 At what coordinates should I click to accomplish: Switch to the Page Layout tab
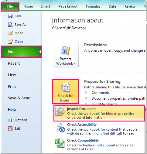pyautogui.click(x=68, y=7)
